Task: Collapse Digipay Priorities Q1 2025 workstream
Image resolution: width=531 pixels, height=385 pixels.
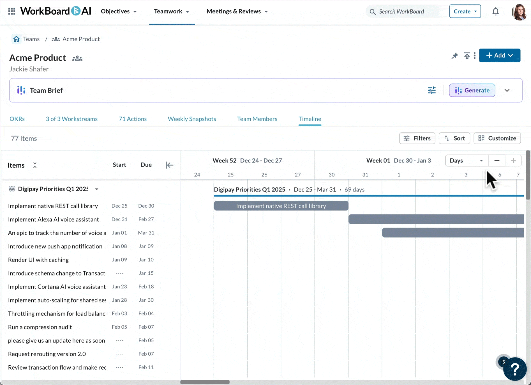Action: click(x=97, y=189)
